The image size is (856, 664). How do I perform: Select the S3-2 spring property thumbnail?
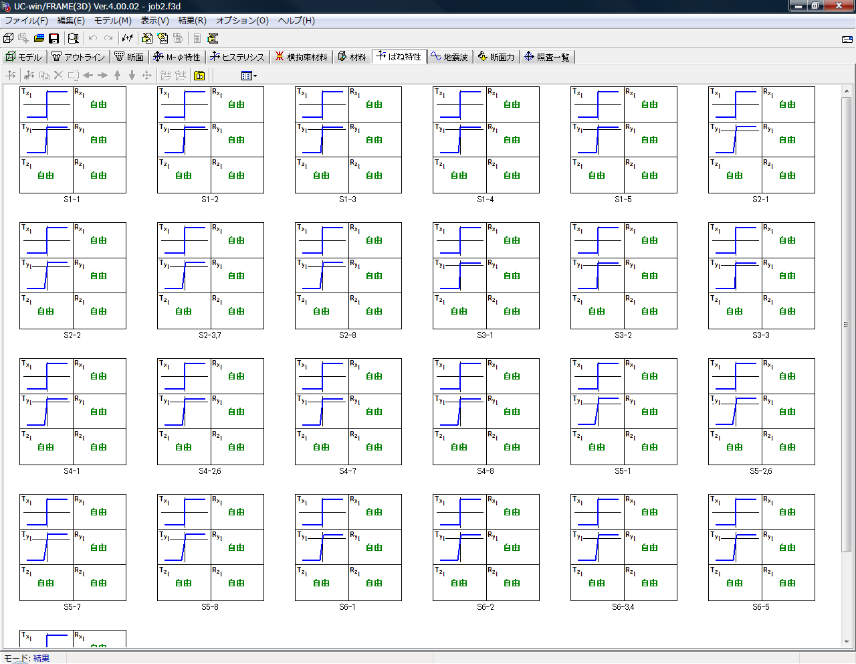pyautogui.click(x=623, y=276)
